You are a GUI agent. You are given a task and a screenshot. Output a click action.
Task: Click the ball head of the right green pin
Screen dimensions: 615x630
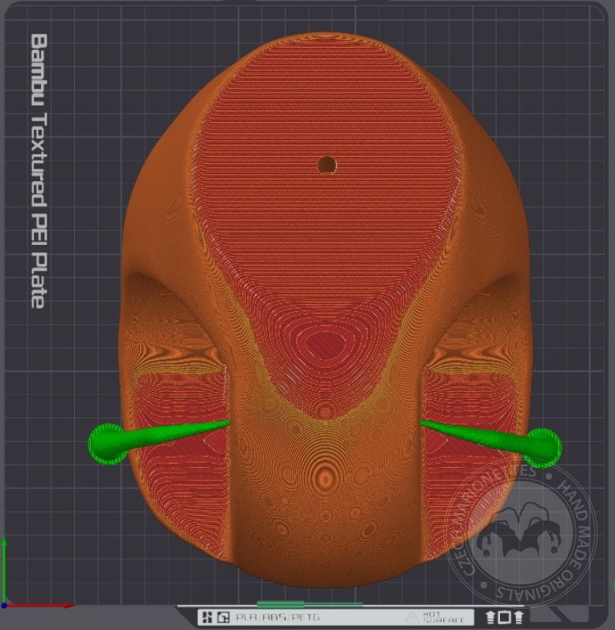tap(543, 445)
